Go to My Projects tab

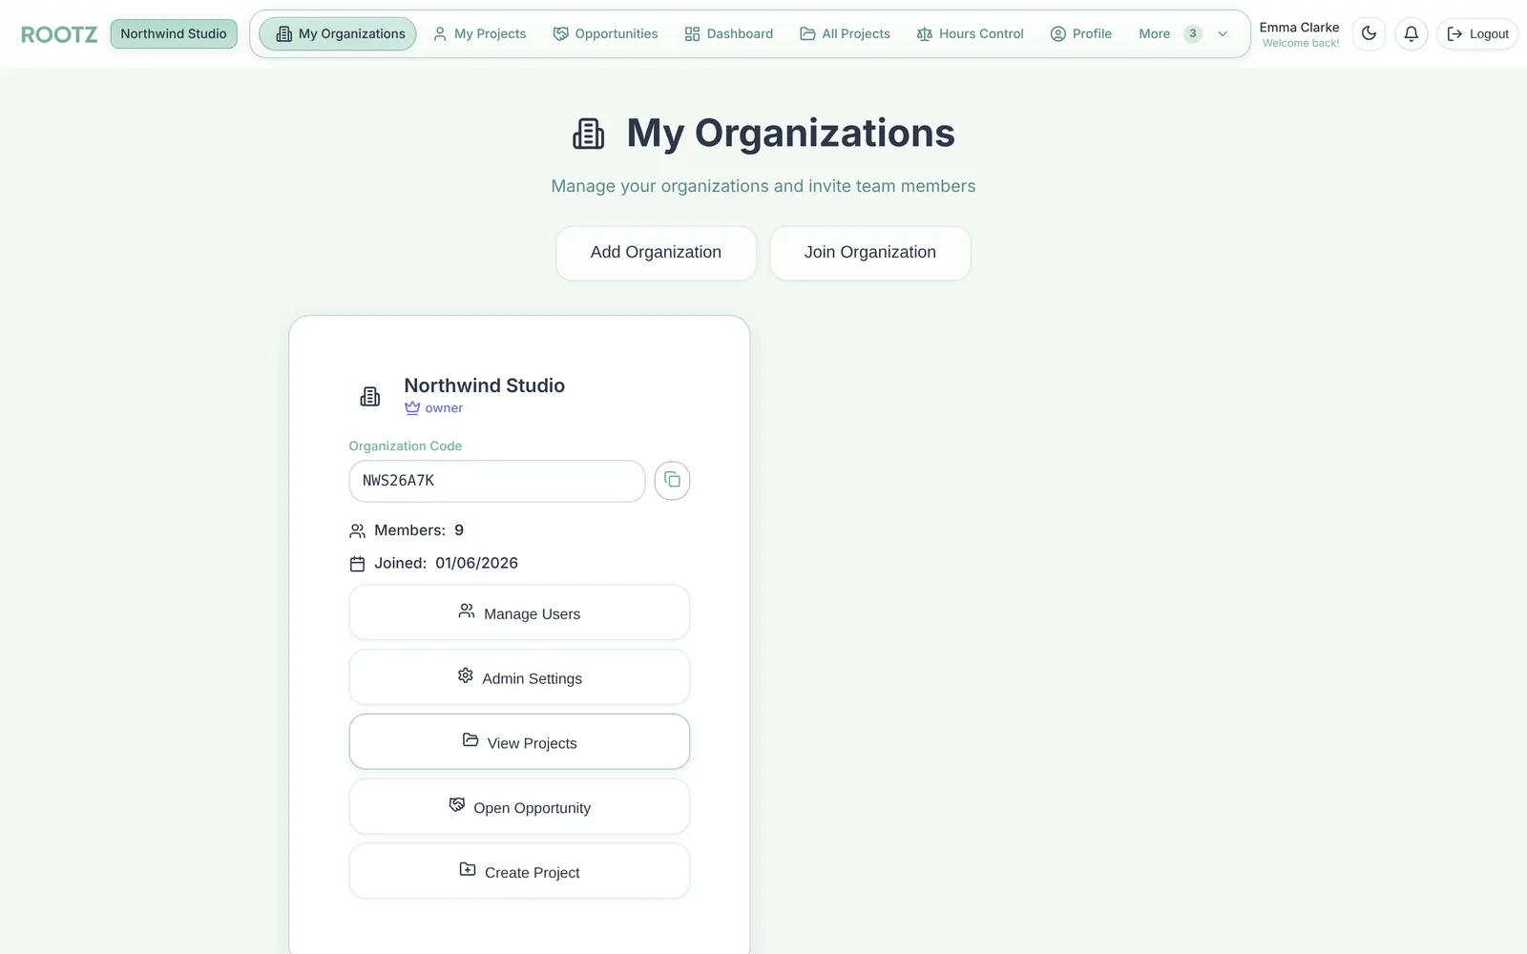tap(479, 33)
